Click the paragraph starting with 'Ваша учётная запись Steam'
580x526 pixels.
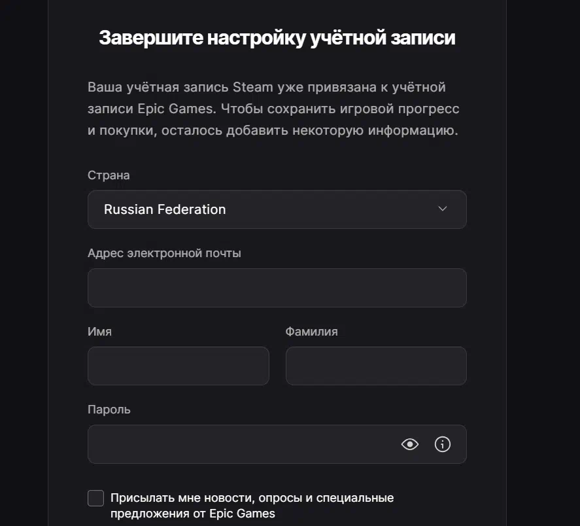[x=273, y=109]
